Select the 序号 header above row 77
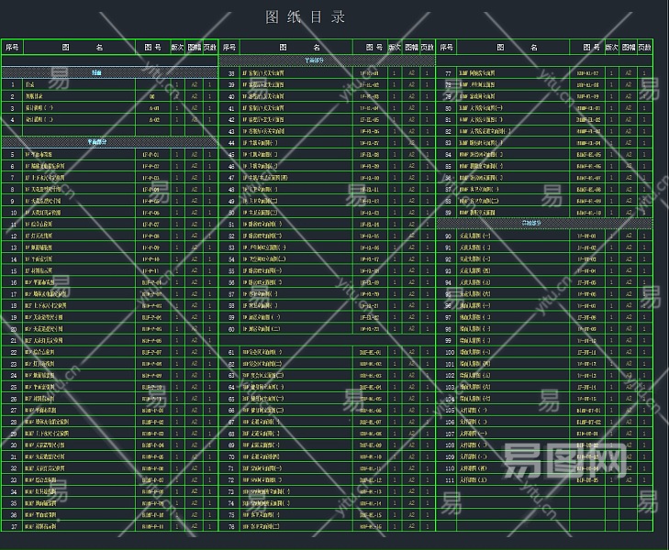Viewport: 669px width, 550px height. tap(446, 48)
